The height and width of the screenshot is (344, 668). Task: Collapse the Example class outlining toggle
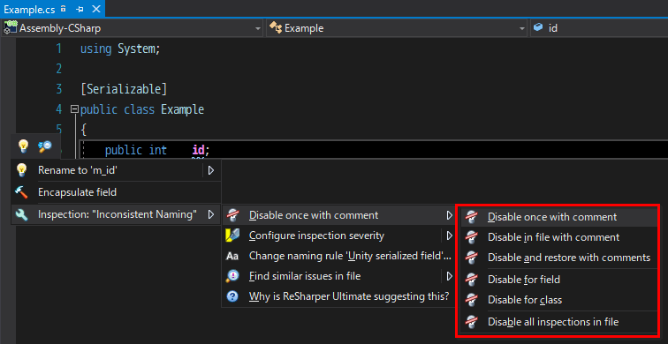[74, 109]
